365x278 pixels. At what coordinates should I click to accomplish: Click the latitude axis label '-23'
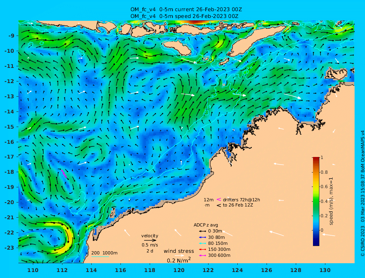9,248
